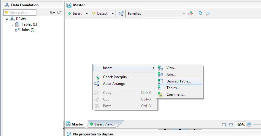The image size is (261, 136).
Task: Open the Families combo box
Action: tap(164, 14)
